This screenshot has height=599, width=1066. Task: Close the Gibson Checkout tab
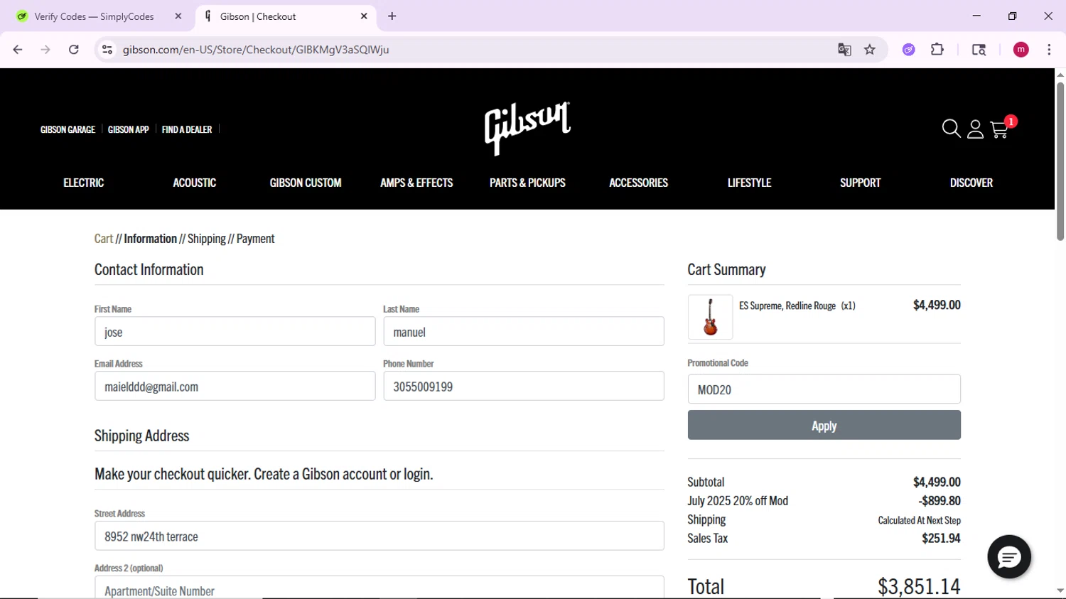[364, 16]
